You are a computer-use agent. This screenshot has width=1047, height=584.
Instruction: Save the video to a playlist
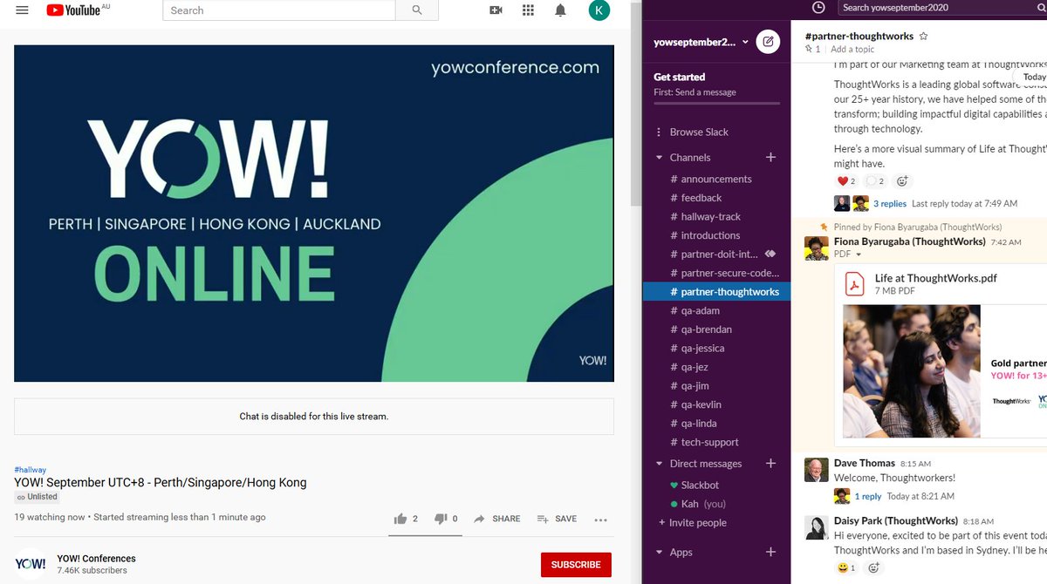tap(557, 519)
